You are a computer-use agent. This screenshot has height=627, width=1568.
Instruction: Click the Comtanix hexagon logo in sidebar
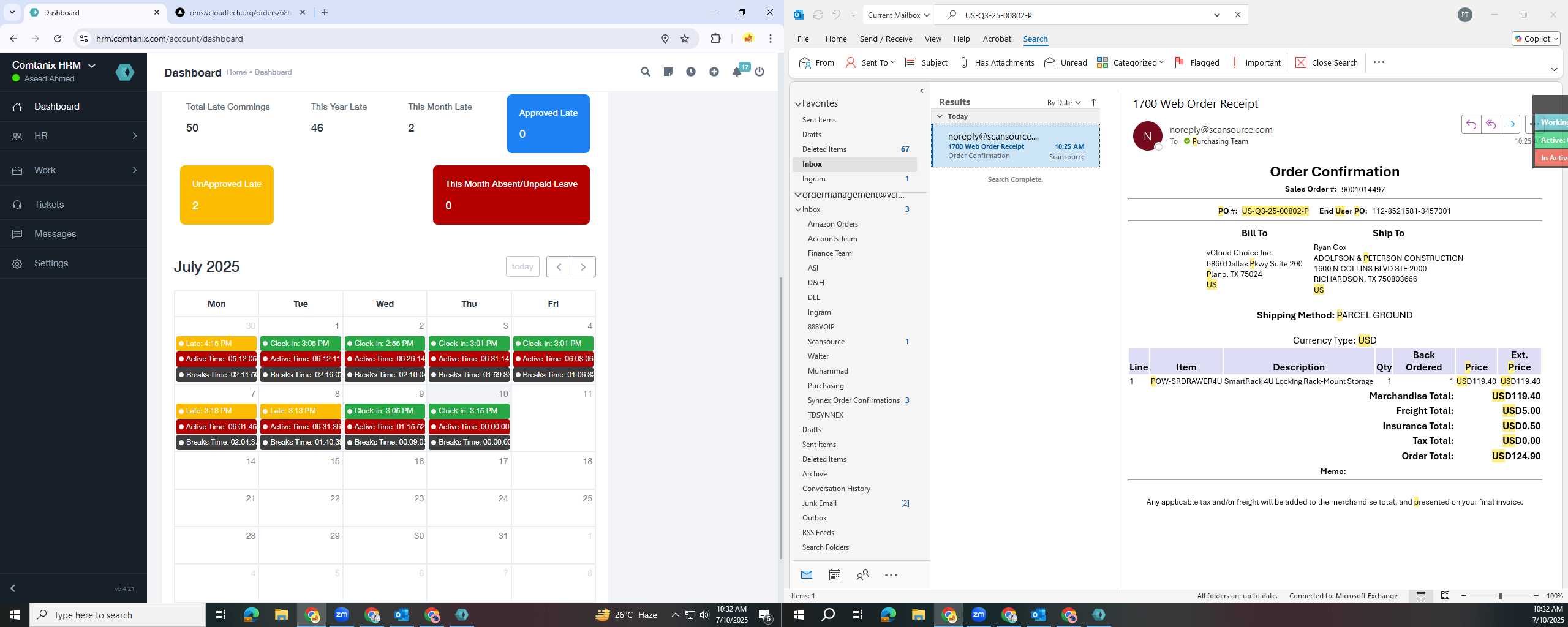coord(125,72)
